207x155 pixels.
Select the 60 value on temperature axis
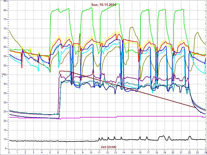click(4, 47)
